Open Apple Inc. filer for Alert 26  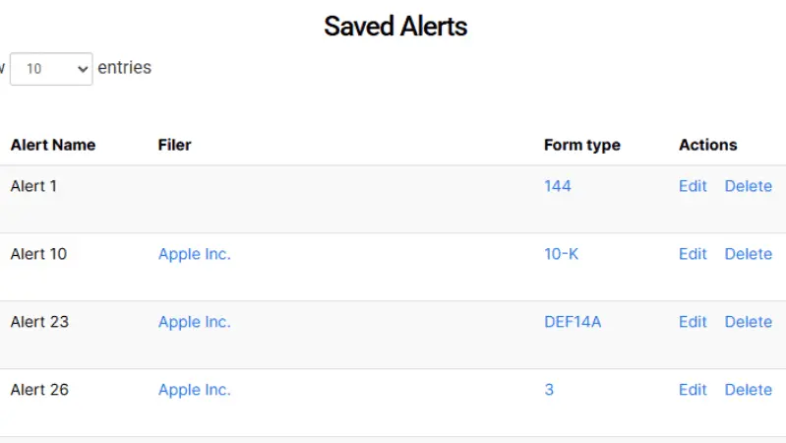tap(194, 390)
